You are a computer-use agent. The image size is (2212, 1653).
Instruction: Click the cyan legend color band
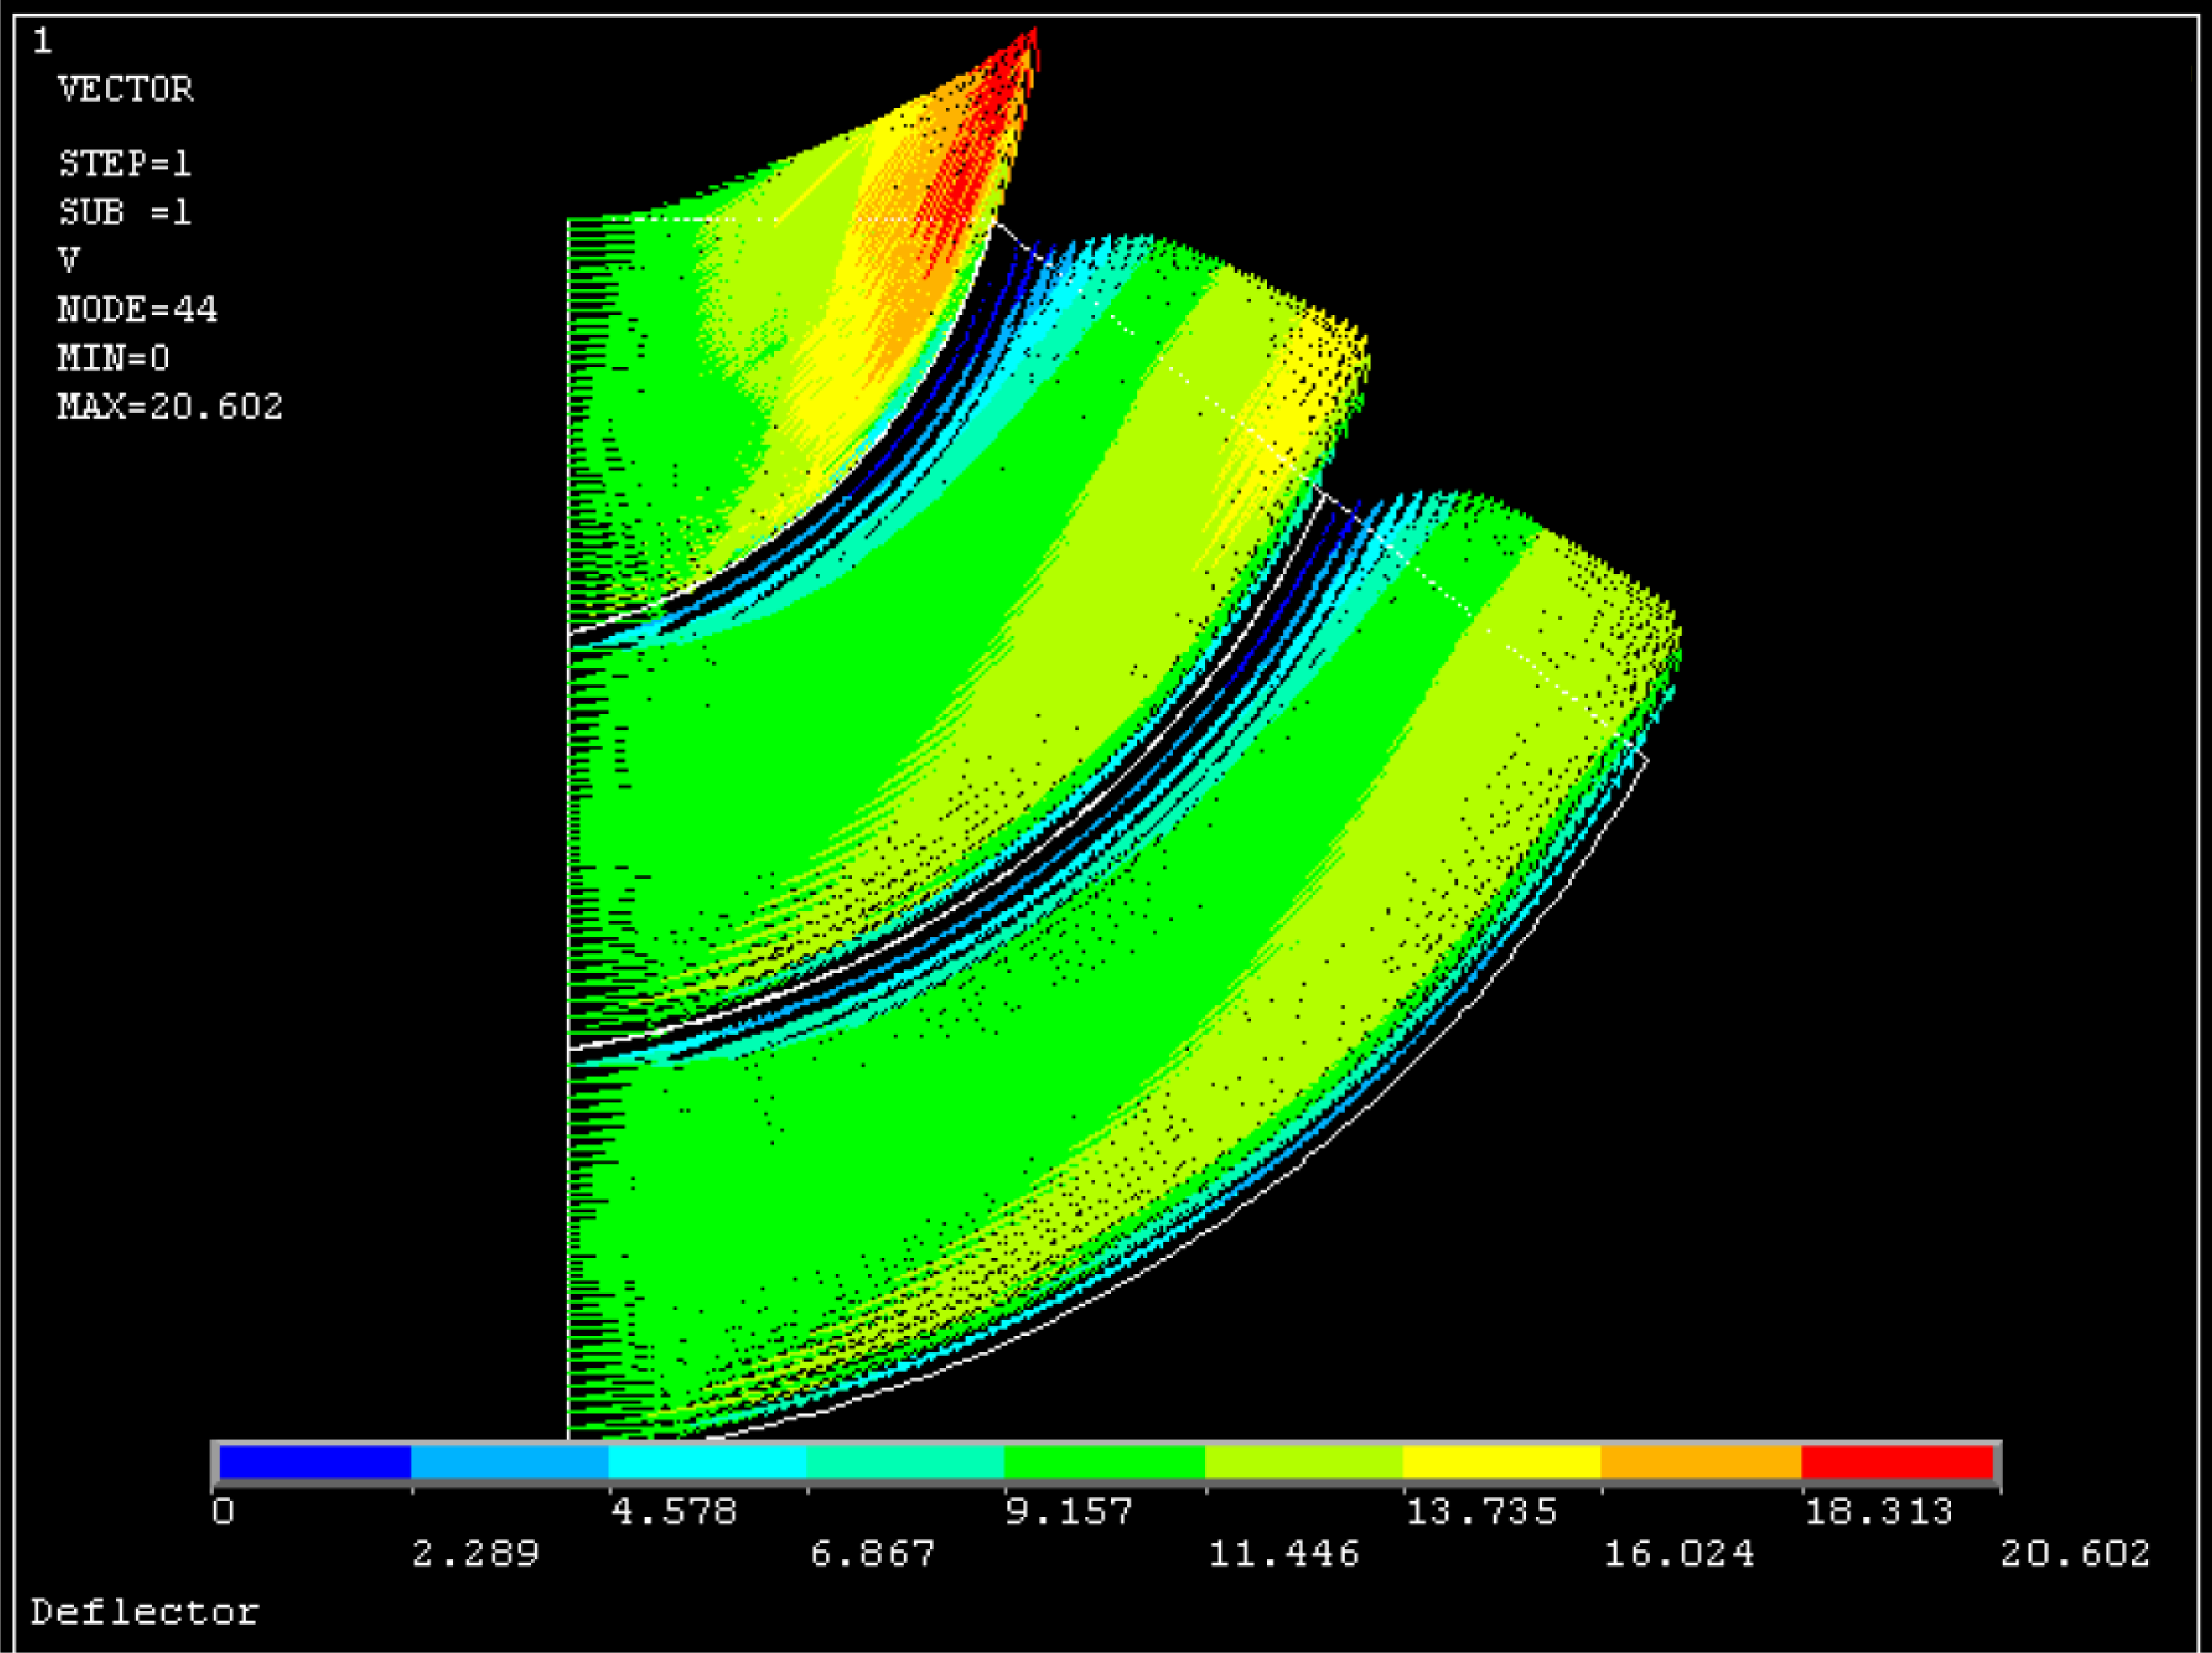707,1462
